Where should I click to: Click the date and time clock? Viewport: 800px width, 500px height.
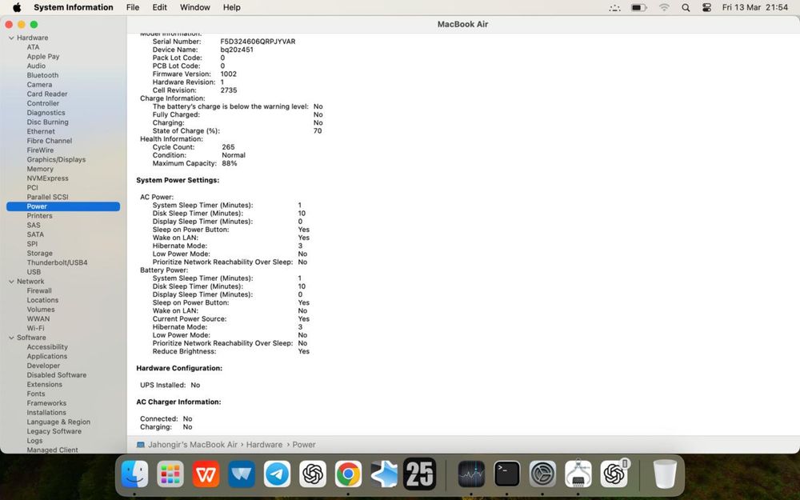755,7
